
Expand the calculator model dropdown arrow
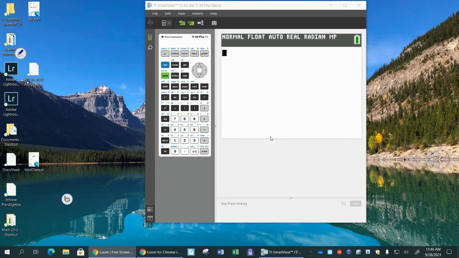coord(169,23)
